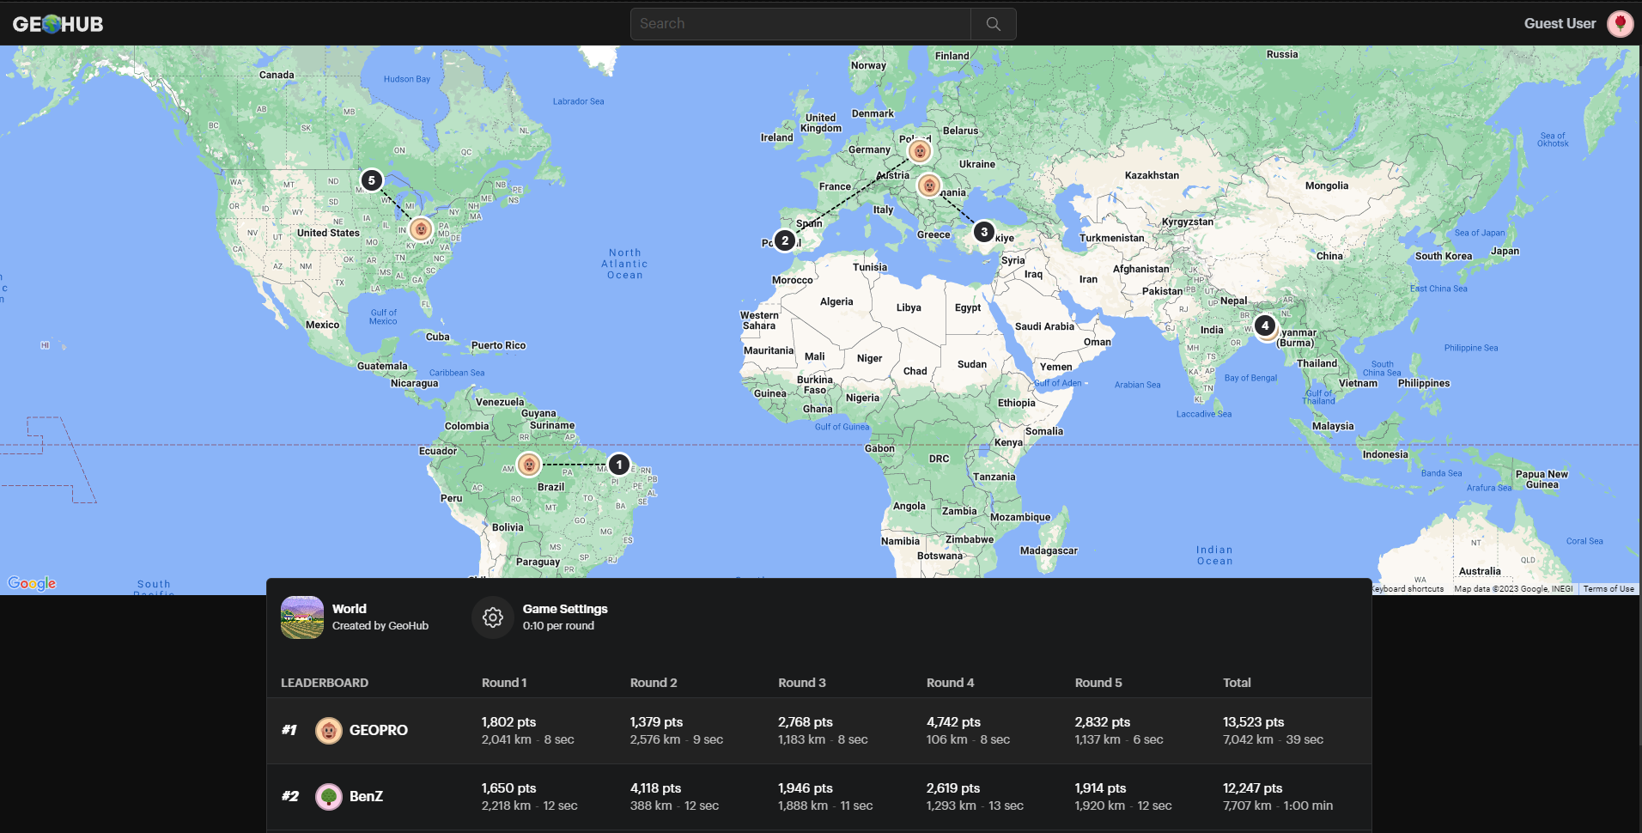The height and width of the screenshot is (833, 1642).
Task: Click the guess avatar near Romania
Action: [927, 184]
